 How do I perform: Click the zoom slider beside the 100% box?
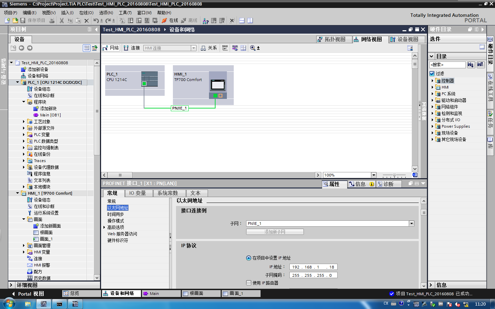pos(394,175)
